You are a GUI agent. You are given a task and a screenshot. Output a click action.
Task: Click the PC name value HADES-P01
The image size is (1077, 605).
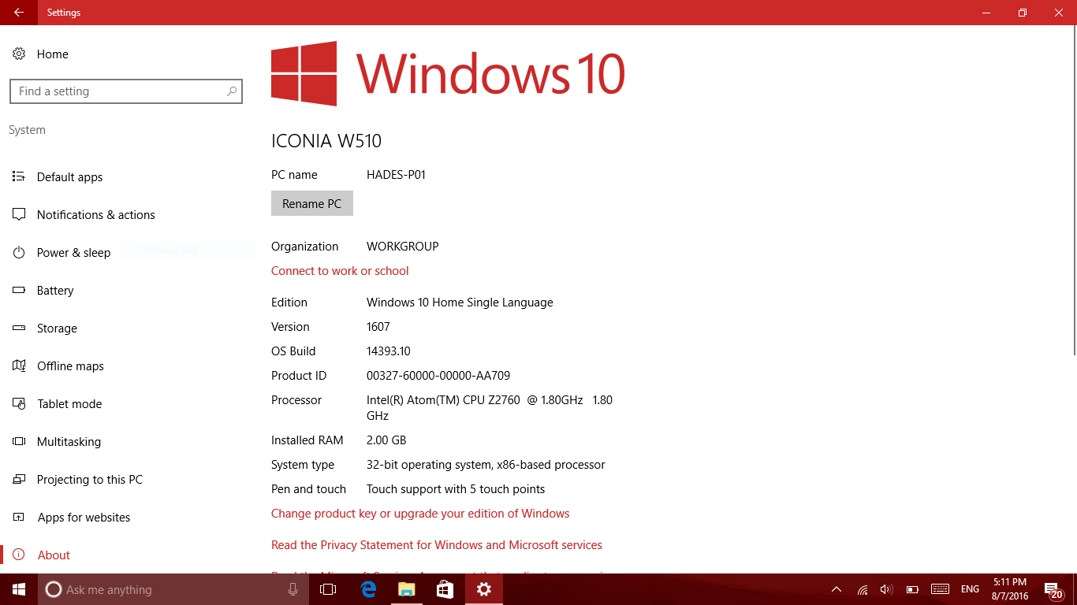point(396,175)
